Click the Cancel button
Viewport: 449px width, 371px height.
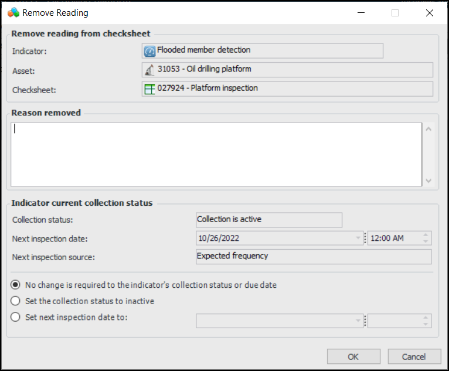tap(414, 356)
